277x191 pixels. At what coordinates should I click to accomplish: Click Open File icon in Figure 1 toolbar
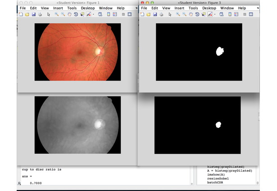tap(27, 14)
